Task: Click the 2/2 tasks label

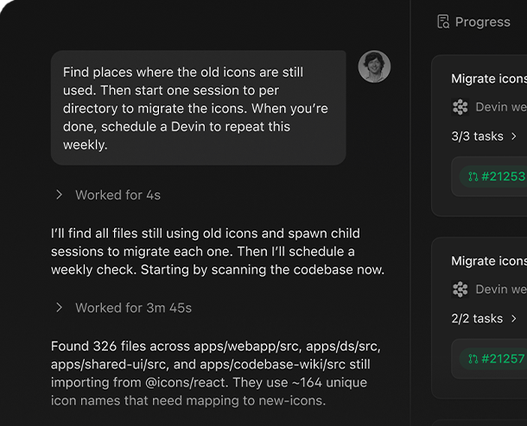Action: point(477,318)
